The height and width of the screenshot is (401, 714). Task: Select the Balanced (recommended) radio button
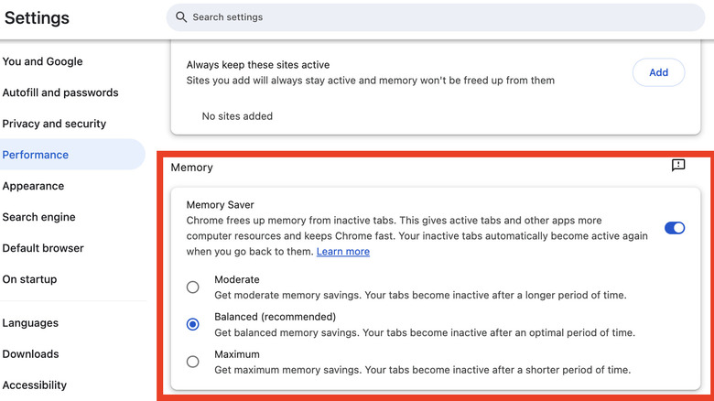coord(193,324)
